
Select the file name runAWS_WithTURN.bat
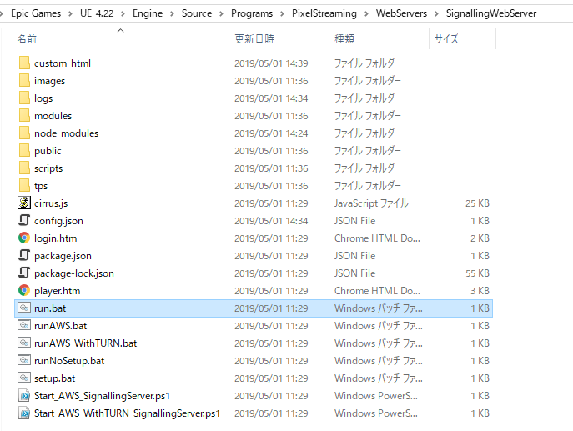click(86, 343)
